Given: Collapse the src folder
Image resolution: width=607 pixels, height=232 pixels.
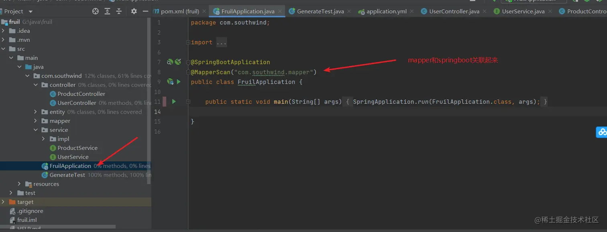Looking at the screenshot, I should [3, 49].
